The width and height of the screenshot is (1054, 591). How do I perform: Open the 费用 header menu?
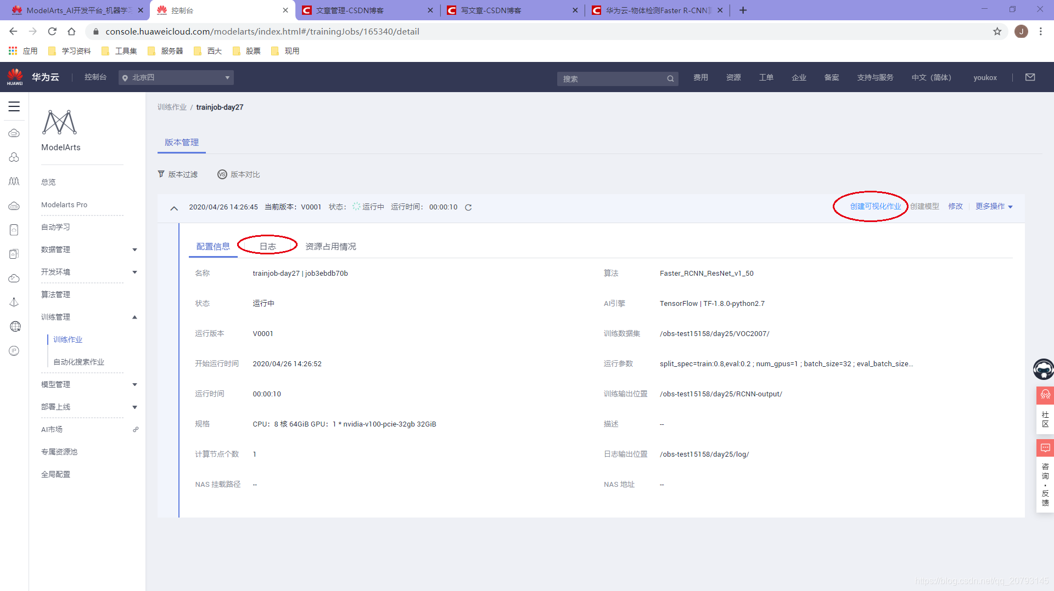[x=700, y=77]
